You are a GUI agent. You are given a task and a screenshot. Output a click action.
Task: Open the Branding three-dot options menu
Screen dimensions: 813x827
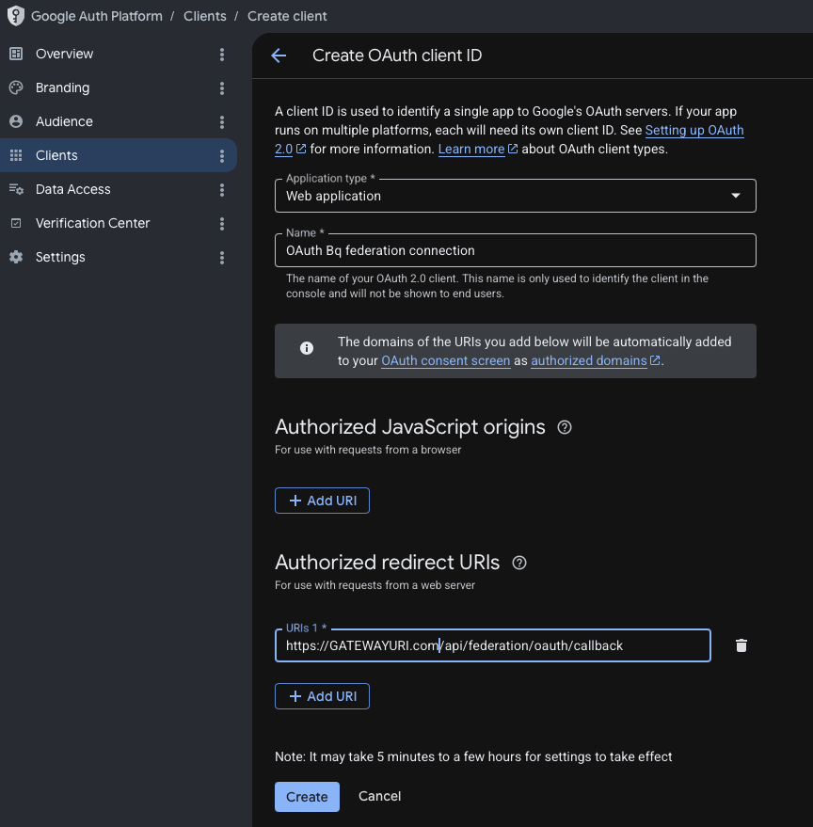point(222,88)
